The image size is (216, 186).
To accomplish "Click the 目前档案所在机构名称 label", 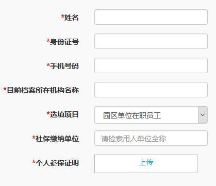I will pos(43,90).
